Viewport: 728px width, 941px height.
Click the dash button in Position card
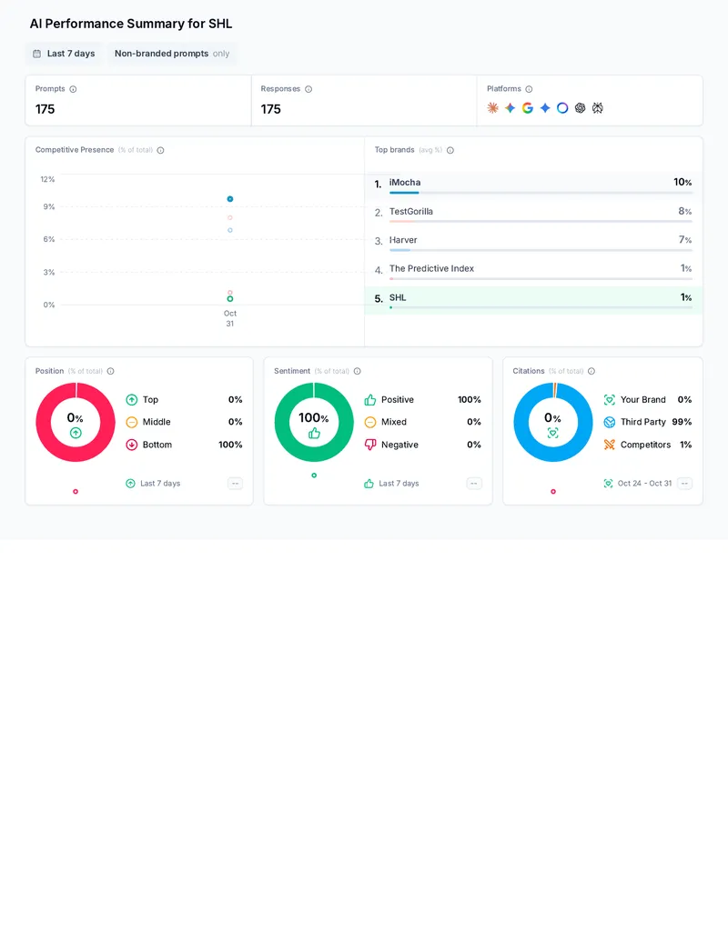click(x=235, y=484)
